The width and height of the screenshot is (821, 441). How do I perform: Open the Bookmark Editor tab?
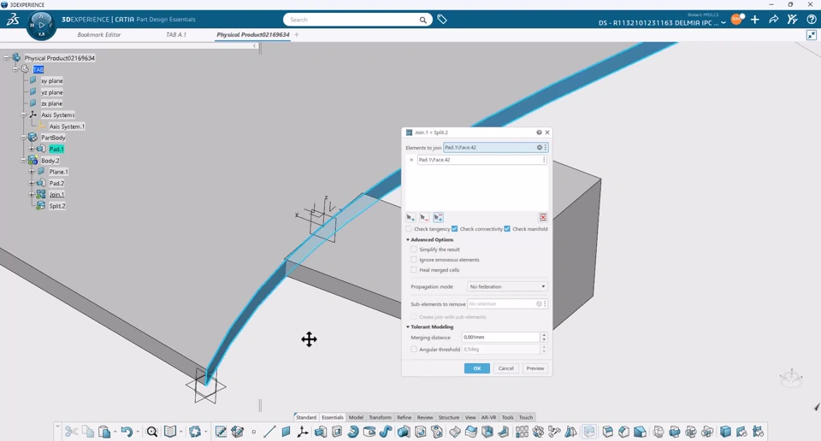tap(99, 35)
